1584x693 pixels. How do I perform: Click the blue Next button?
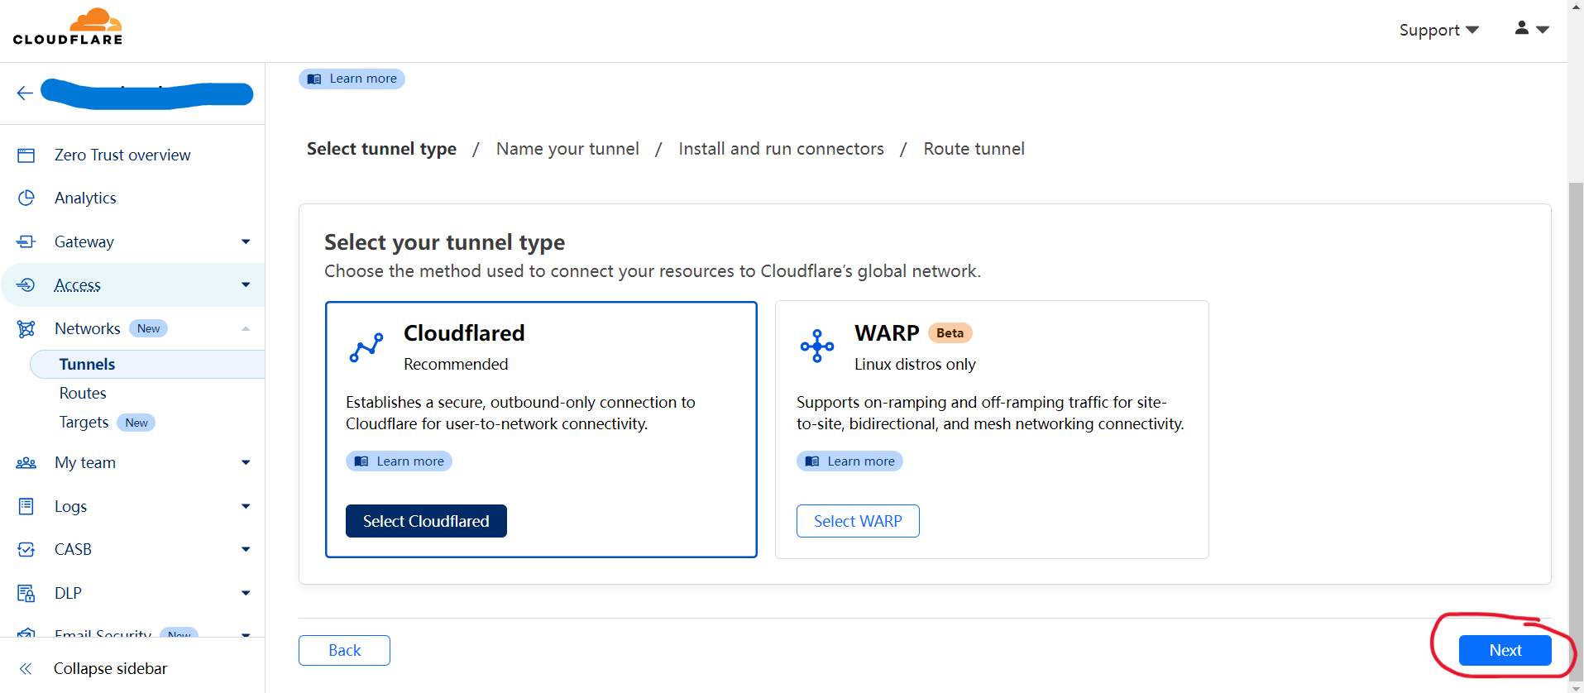point(1505,651)
